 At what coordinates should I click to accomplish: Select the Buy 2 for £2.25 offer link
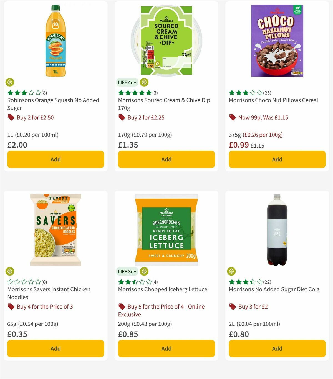146,117
